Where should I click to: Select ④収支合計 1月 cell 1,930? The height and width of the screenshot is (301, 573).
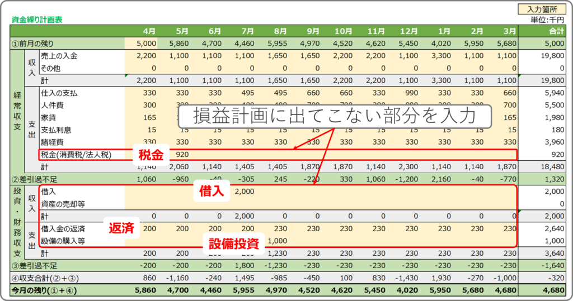pyautogui.click(x=441, y=278)
